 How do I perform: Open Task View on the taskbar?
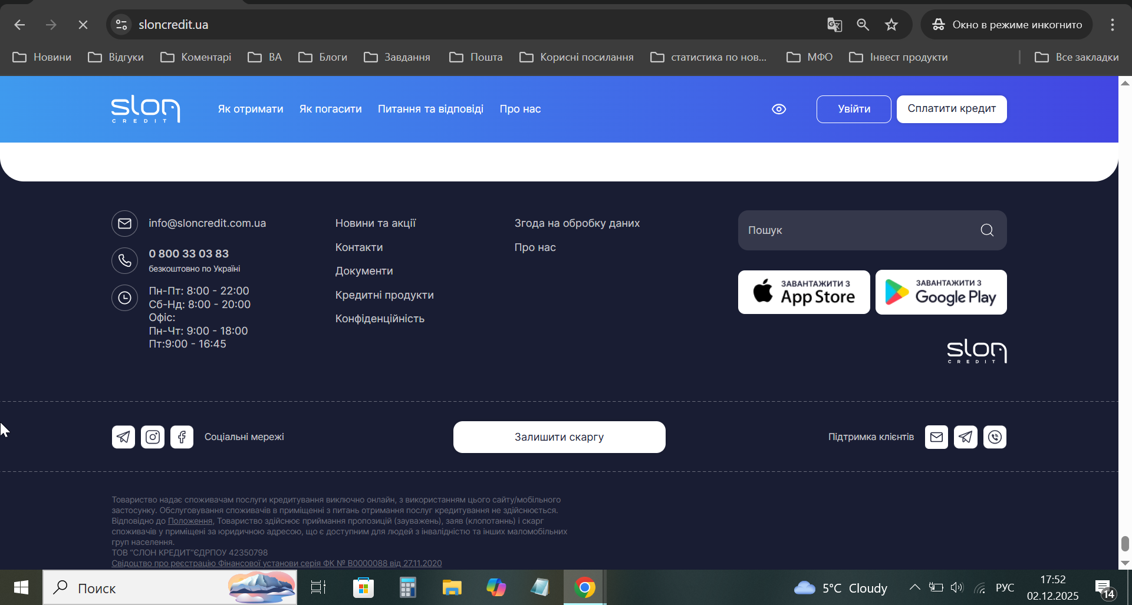pos(318,587)
